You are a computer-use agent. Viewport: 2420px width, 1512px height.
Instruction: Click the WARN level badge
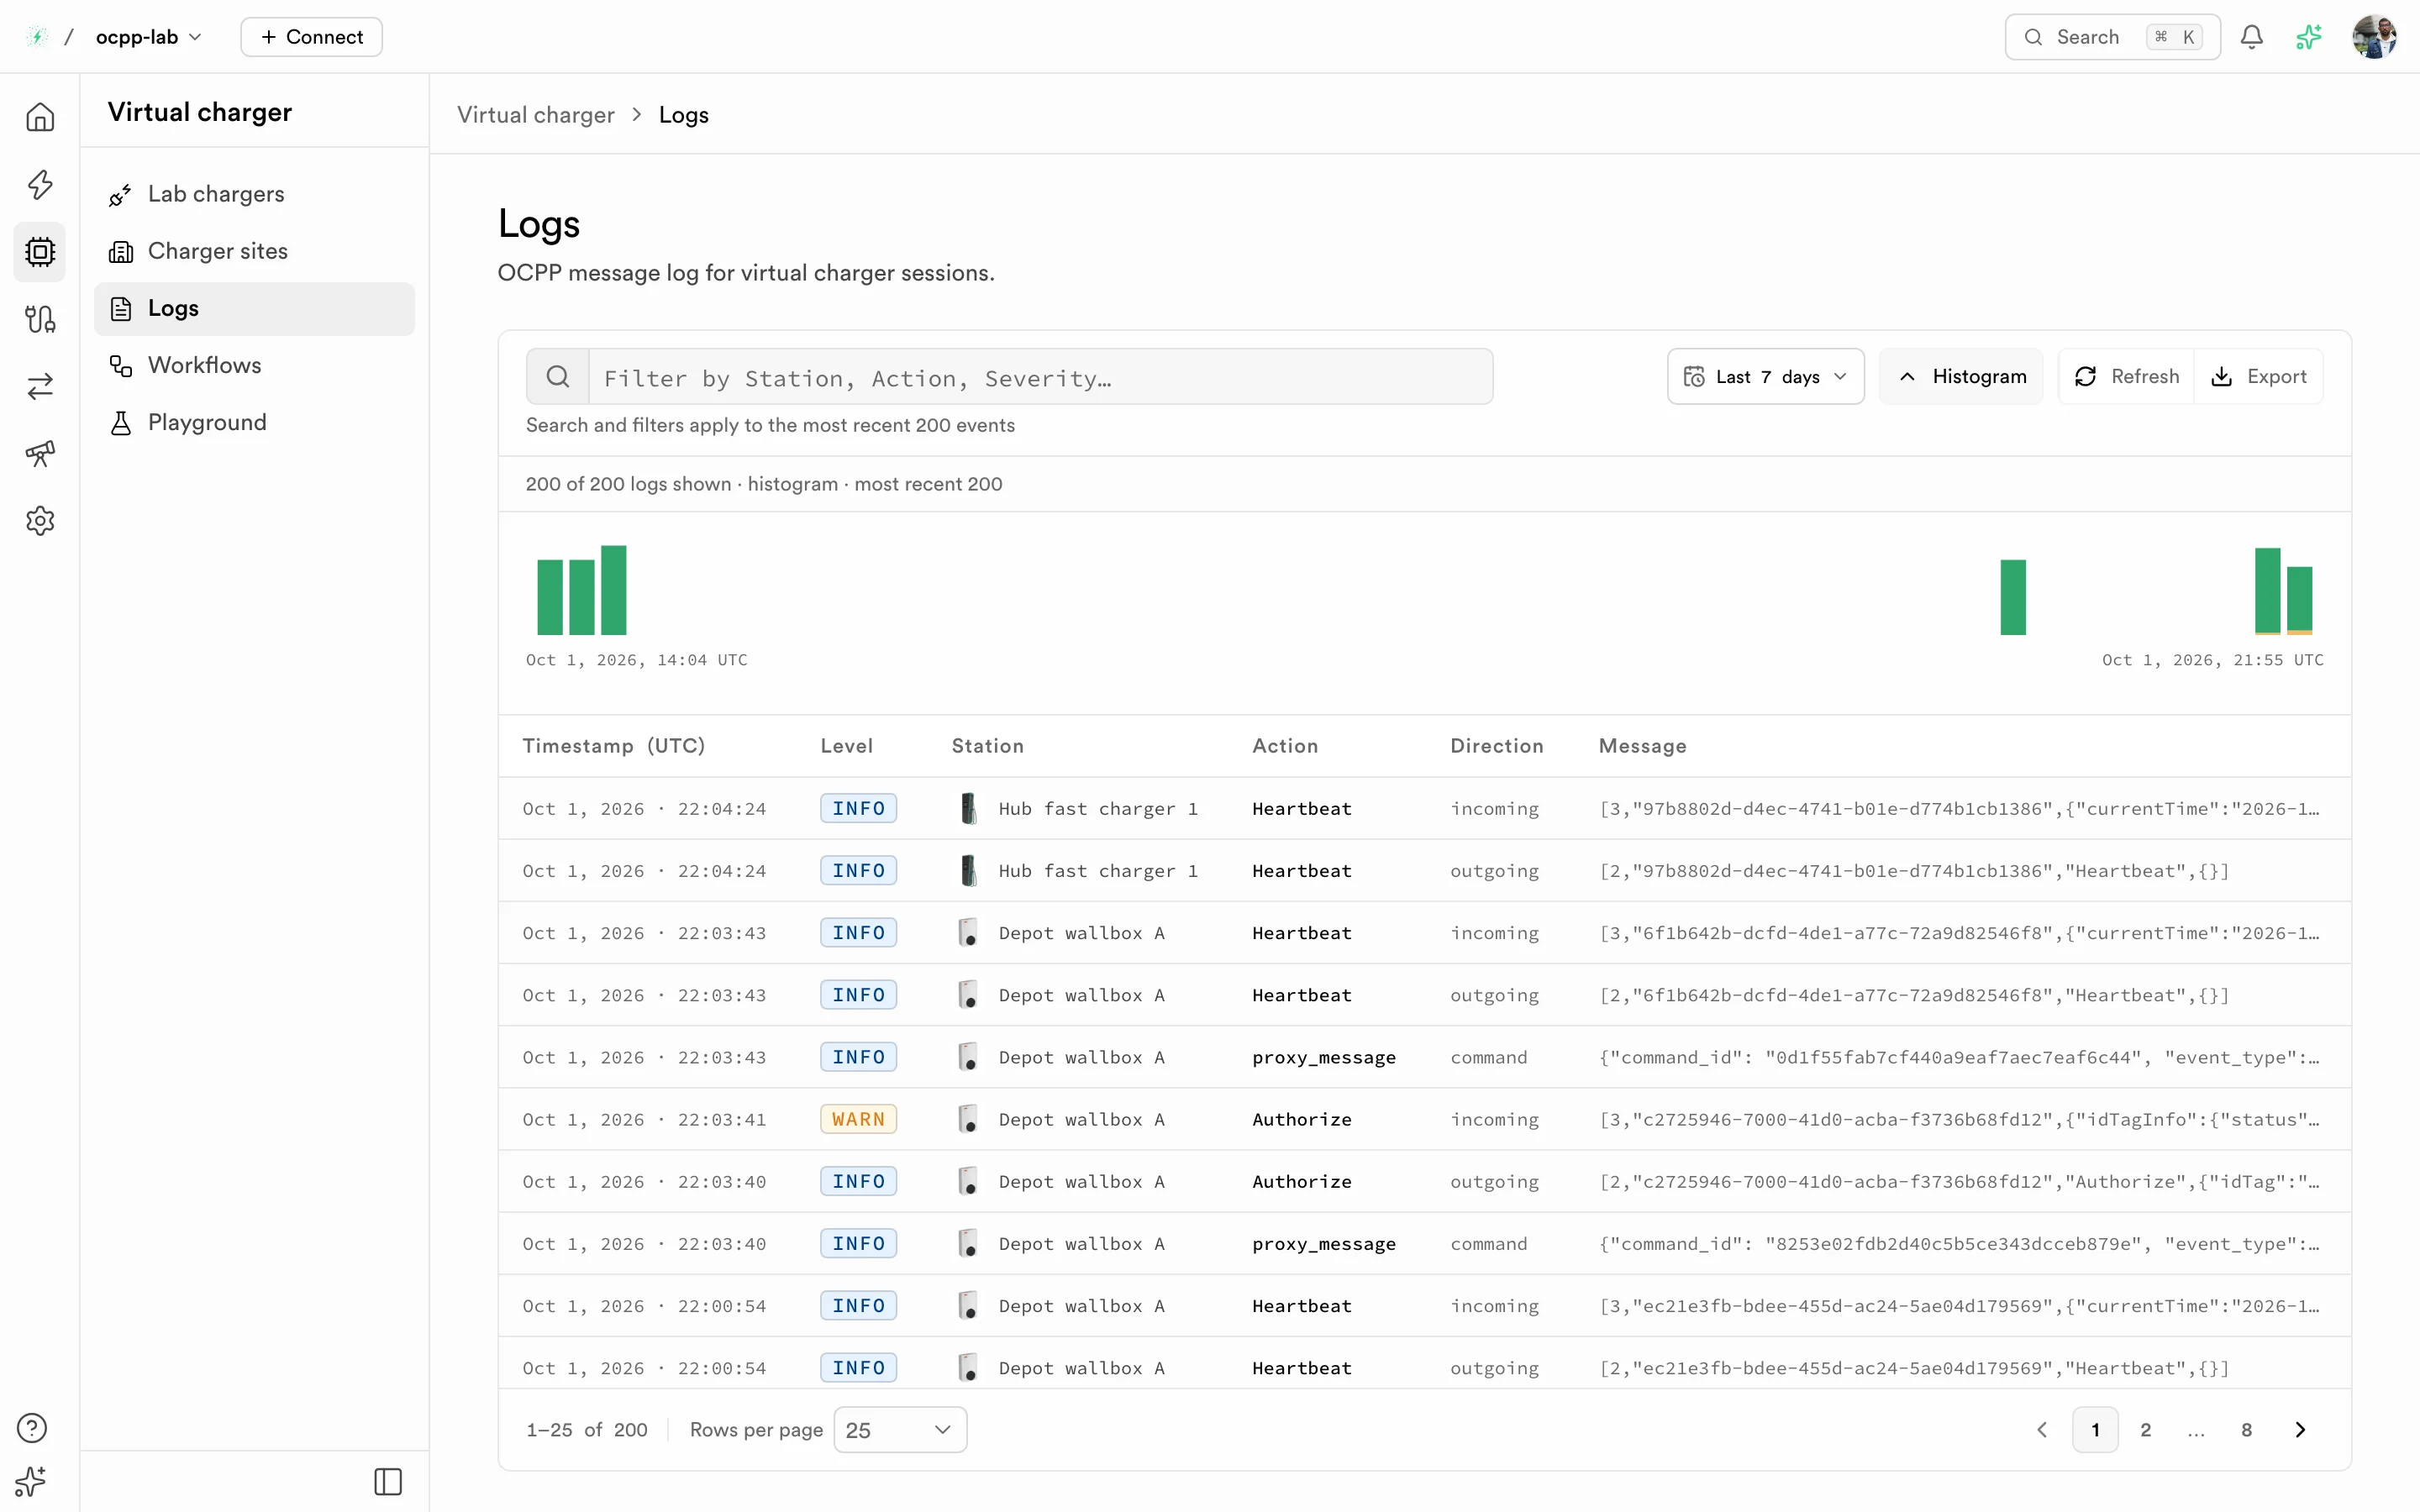858,1119
